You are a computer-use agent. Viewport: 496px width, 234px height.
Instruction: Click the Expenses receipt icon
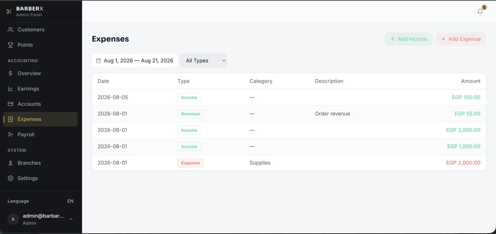click(x=11, y=119)
